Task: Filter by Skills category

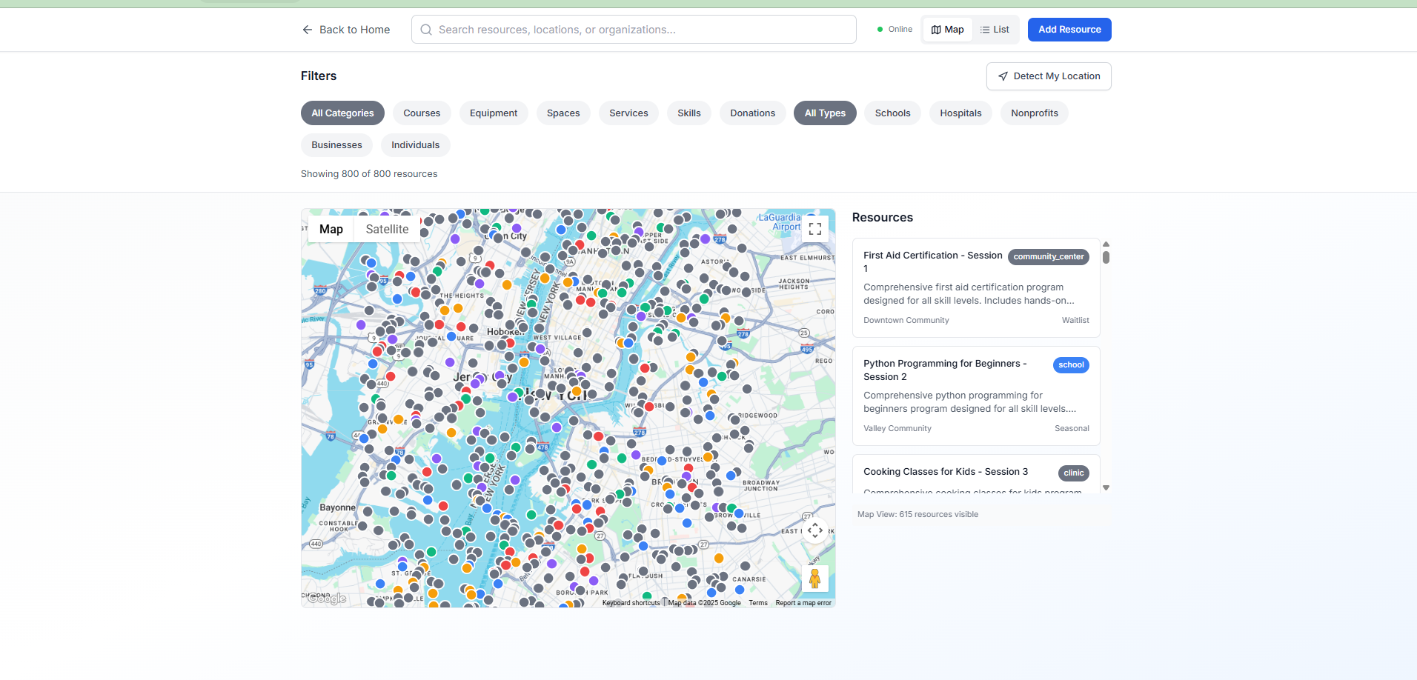Action: click(x=689, y=113)
